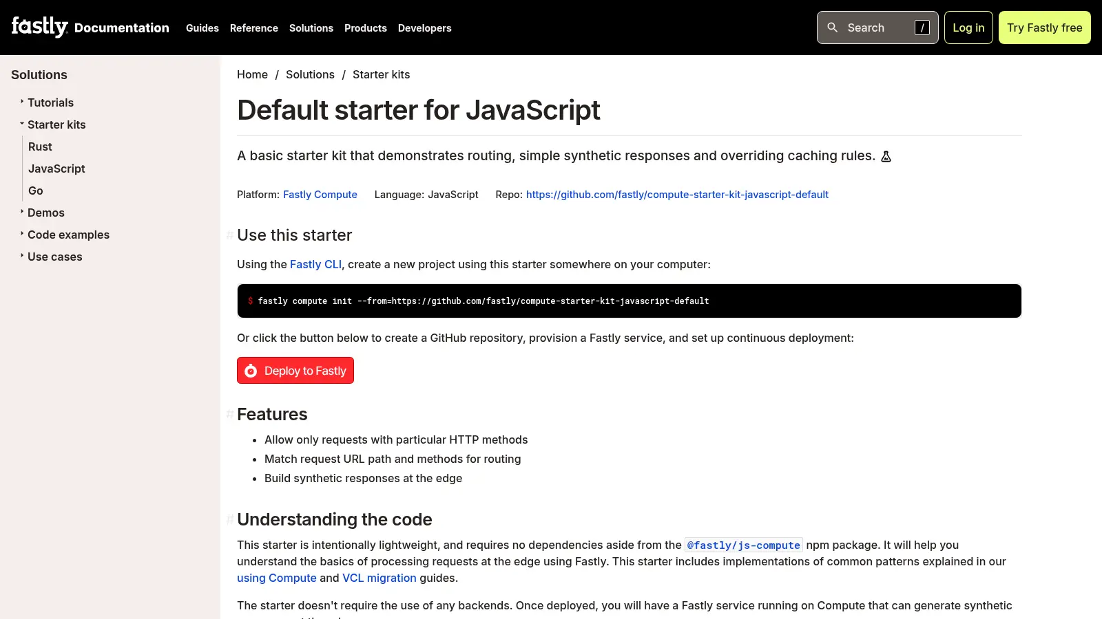Viewport: 1102px width, 619px height.
Task: Go to Home breadcrumb
Action: 252,74
